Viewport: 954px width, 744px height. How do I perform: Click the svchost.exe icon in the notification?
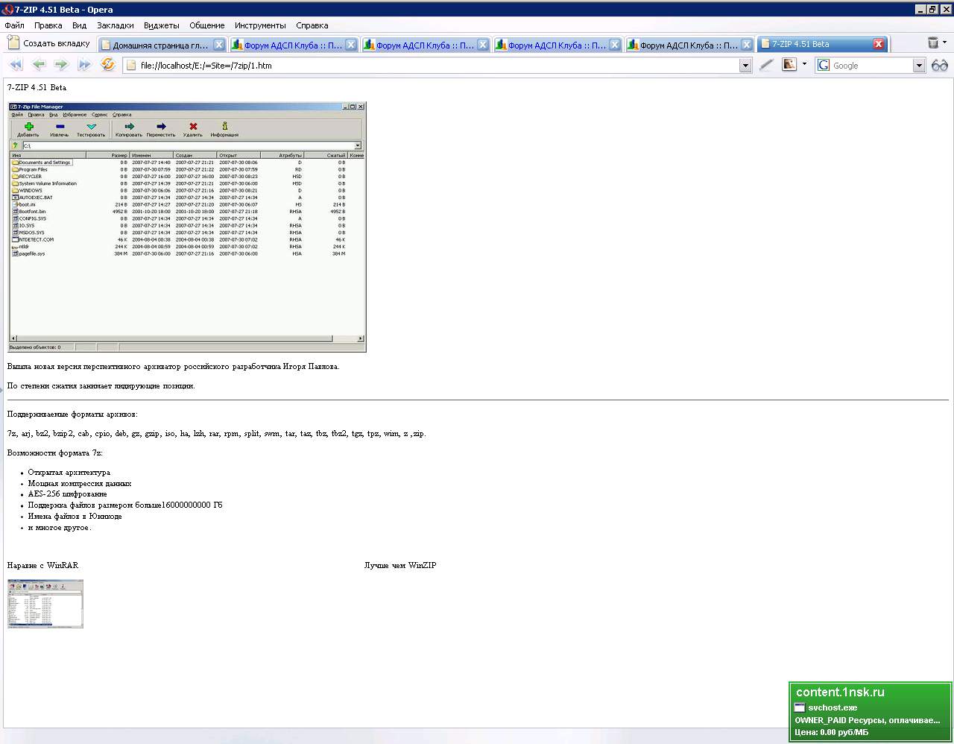click(800, 707)
